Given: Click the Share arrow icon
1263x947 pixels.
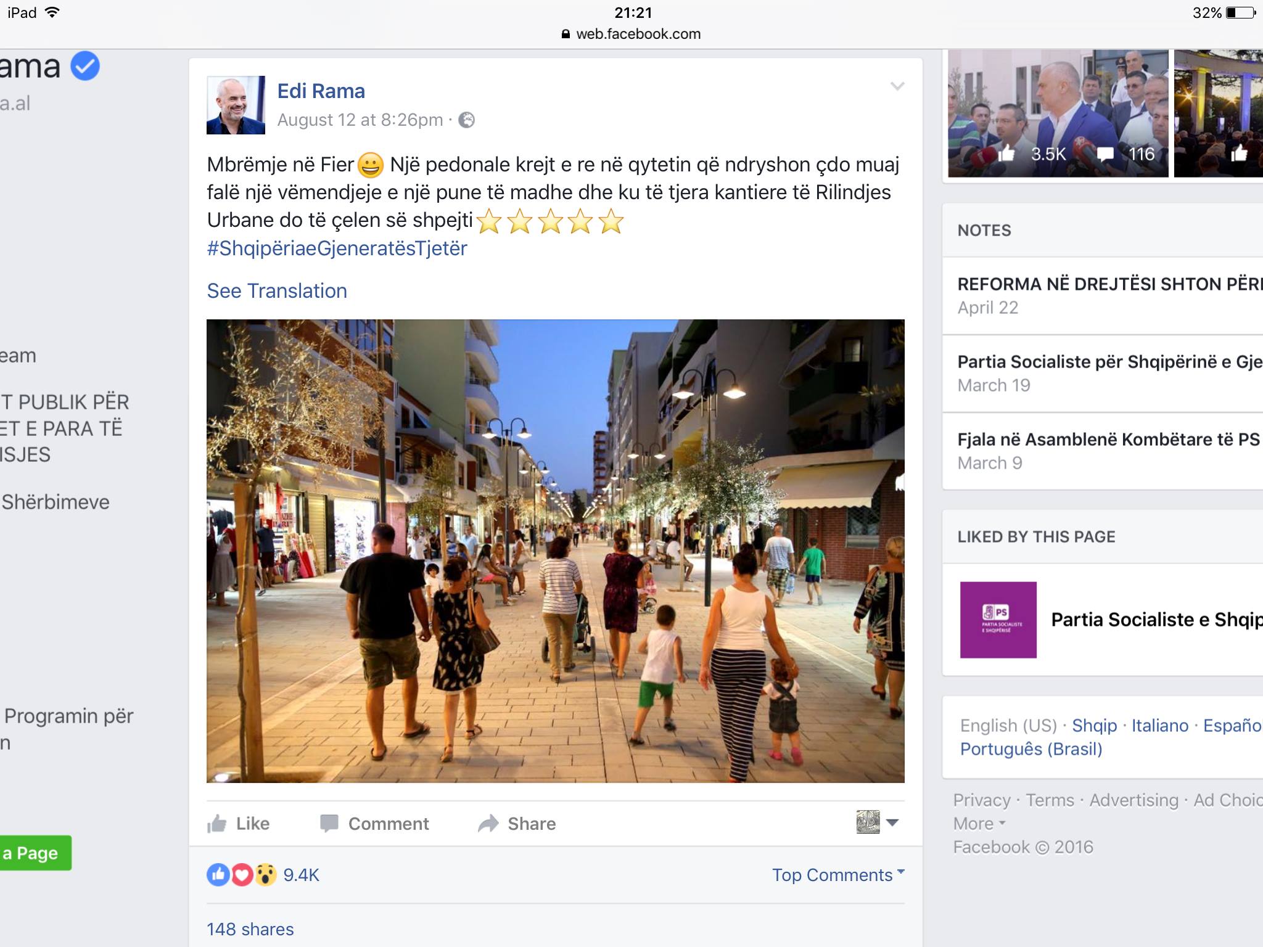Looking at the screenshot, I should click(x=488, y=823).
